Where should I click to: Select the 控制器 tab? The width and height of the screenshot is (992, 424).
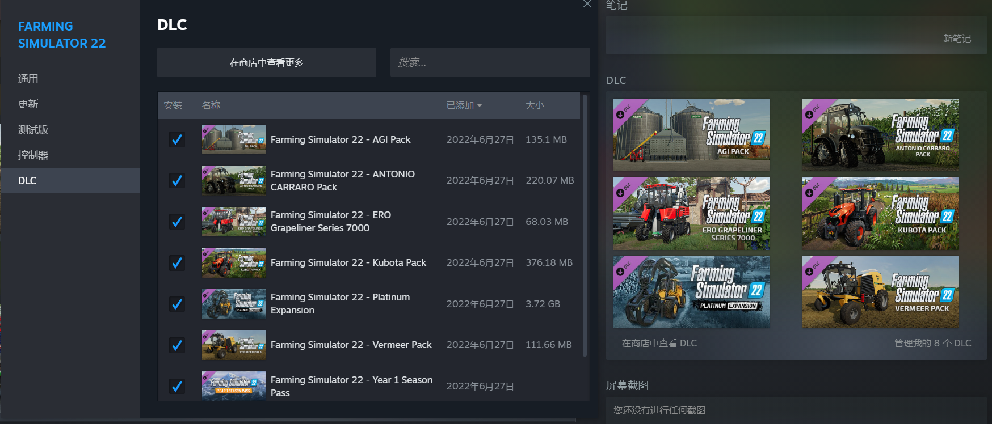(70, 155)
